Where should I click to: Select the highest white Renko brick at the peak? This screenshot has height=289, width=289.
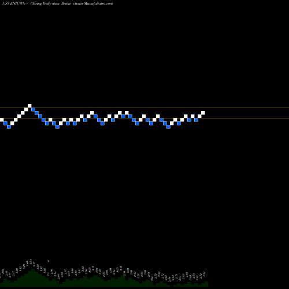click(x=29, y=106)
